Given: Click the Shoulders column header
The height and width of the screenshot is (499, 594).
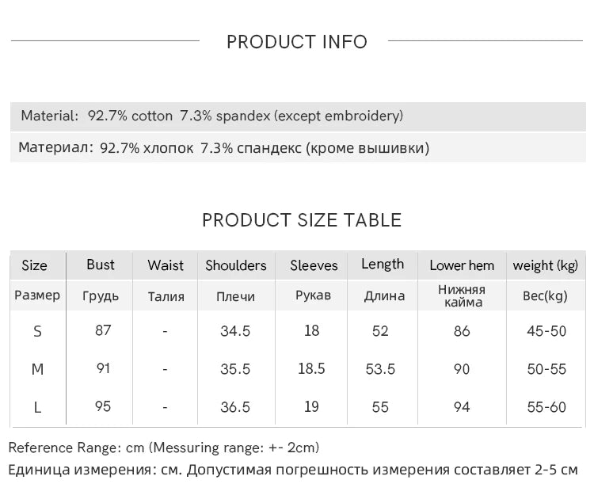Looking at the screenshot, I should tap(236, 265).
